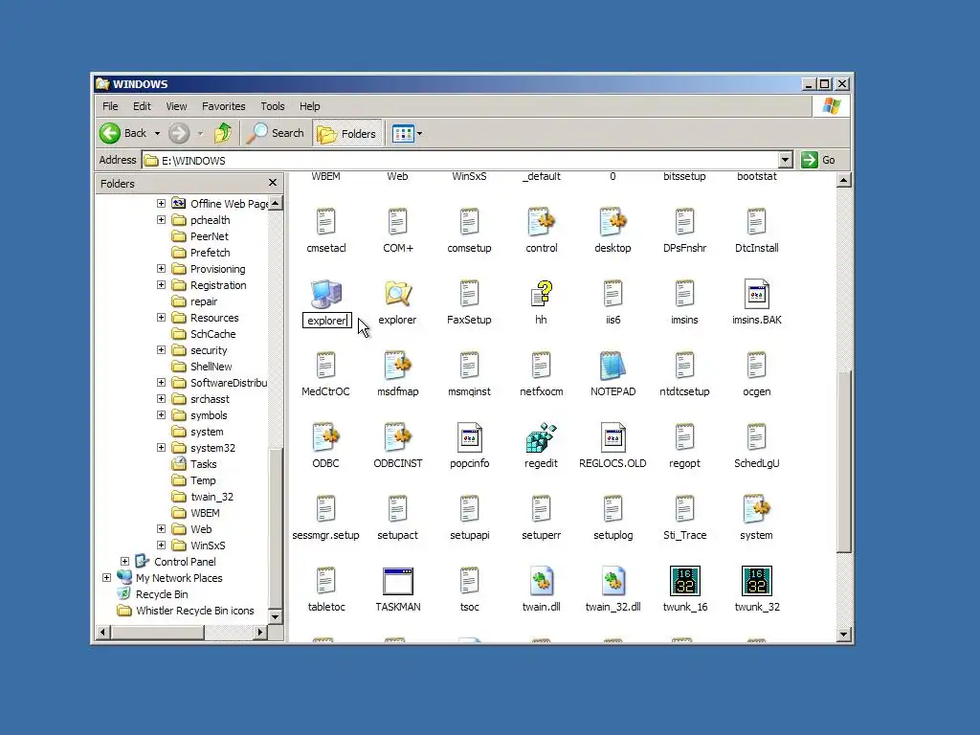Image resolution: width=980 pixels, height=735 pixels.
Task: Select the ODBCINST file icon
Action: click(397, 437)
